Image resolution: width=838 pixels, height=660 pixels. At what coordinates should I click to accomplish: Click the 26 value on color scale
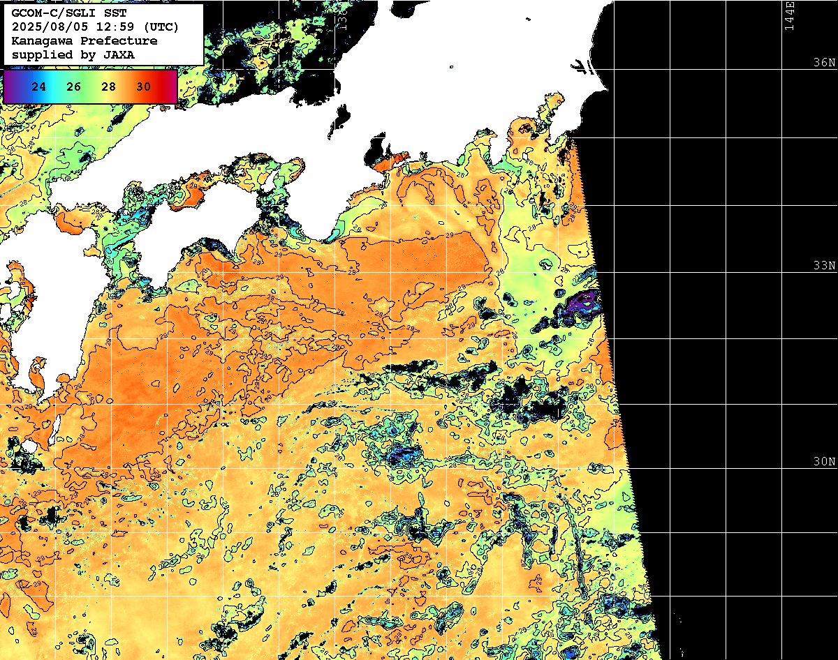tap(74, 87)
